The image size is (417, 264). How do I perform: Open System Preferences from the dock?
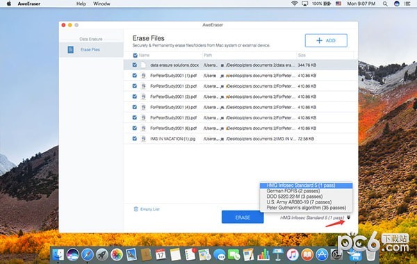pyautogui.click(x=336, y=255)
